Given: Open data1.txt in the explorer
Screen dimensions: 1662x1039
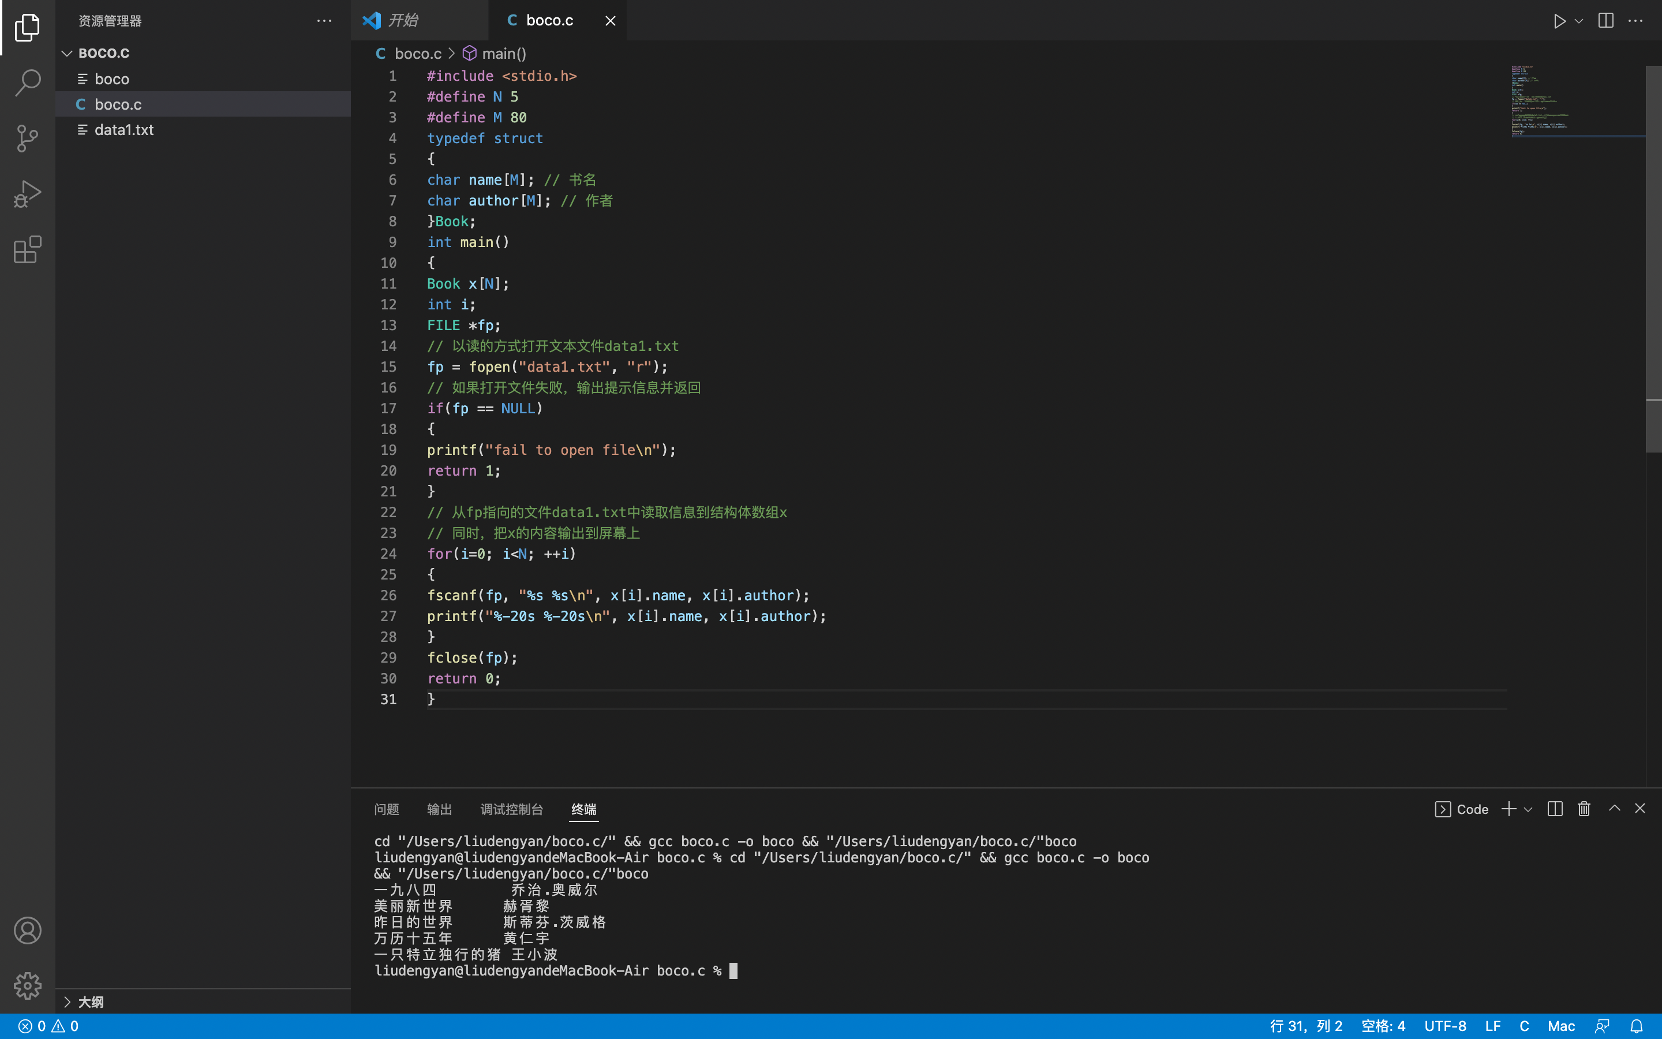Looking at the screenshot, I should click(x=123, y=130).
